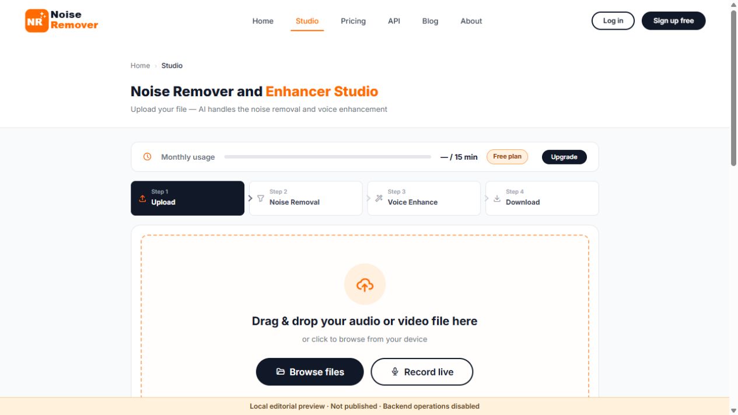Image resolution: width=738 pixels, height=415 pixels.
Task: Click the Monthly usage progress bar
Action: tap(327, 157)
